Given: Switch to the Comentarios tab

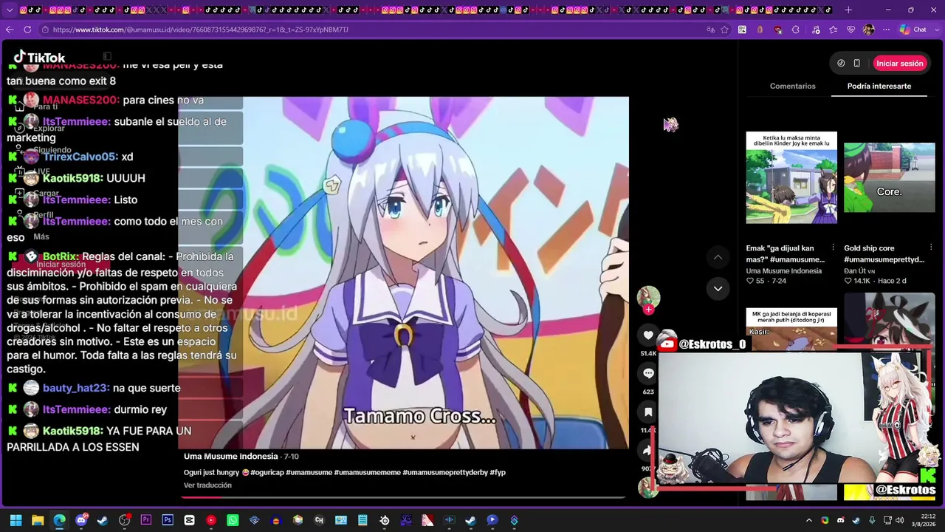Looking at the screenshot, I should (792, 86).
